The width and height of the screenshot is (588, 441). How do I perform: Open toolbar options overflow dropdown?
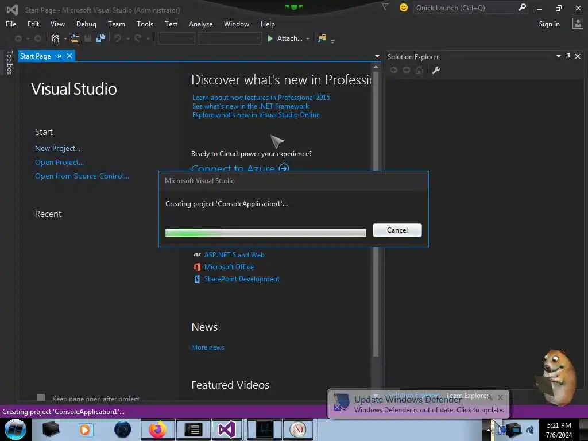pos(332,41)
